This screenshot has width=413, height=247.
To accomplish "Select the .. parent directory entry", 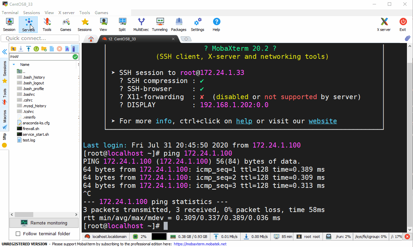I will point(21,72).
